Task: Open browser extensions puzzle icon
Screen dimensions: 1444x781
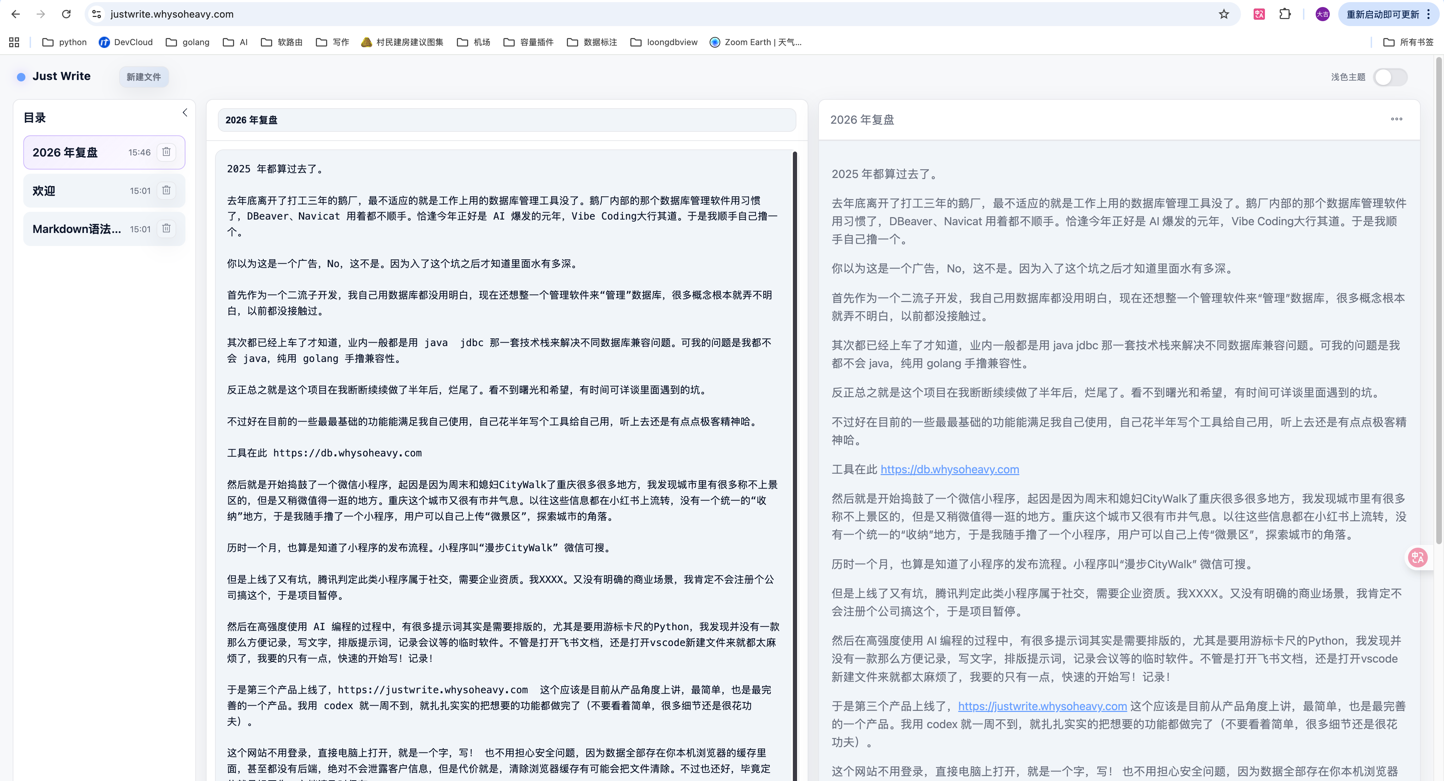Action: 1285,14
